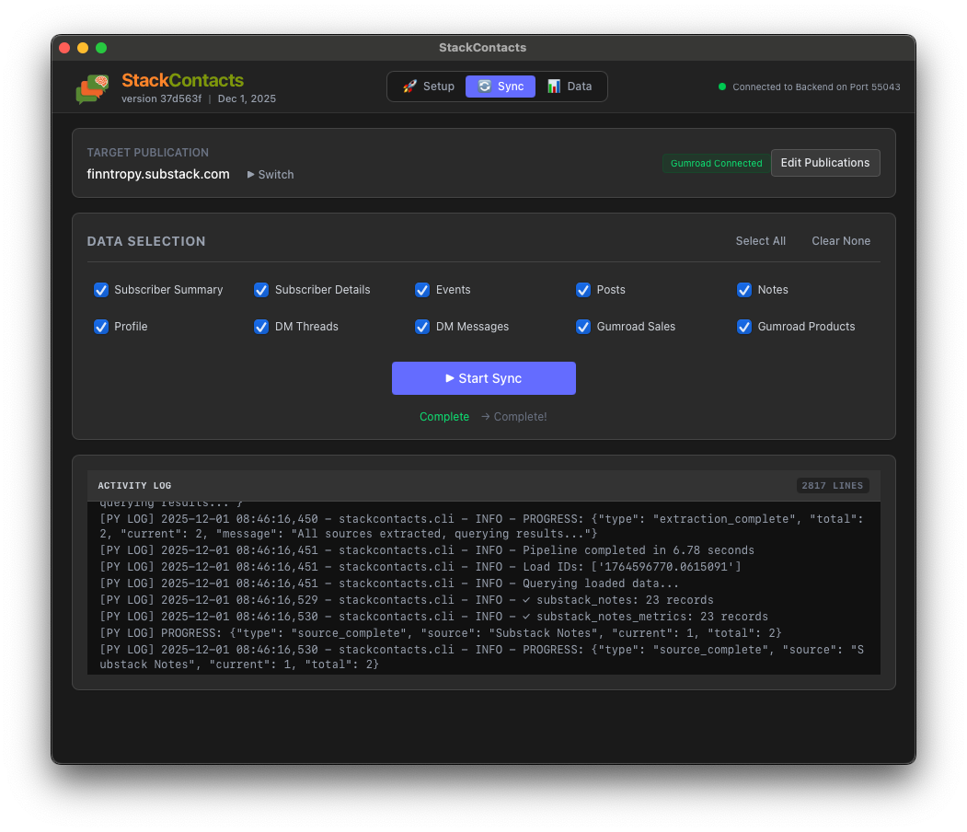The image size is (967, 832).
Task: Toggle the Gumroad Products checkbox
Action: [744, 327]
